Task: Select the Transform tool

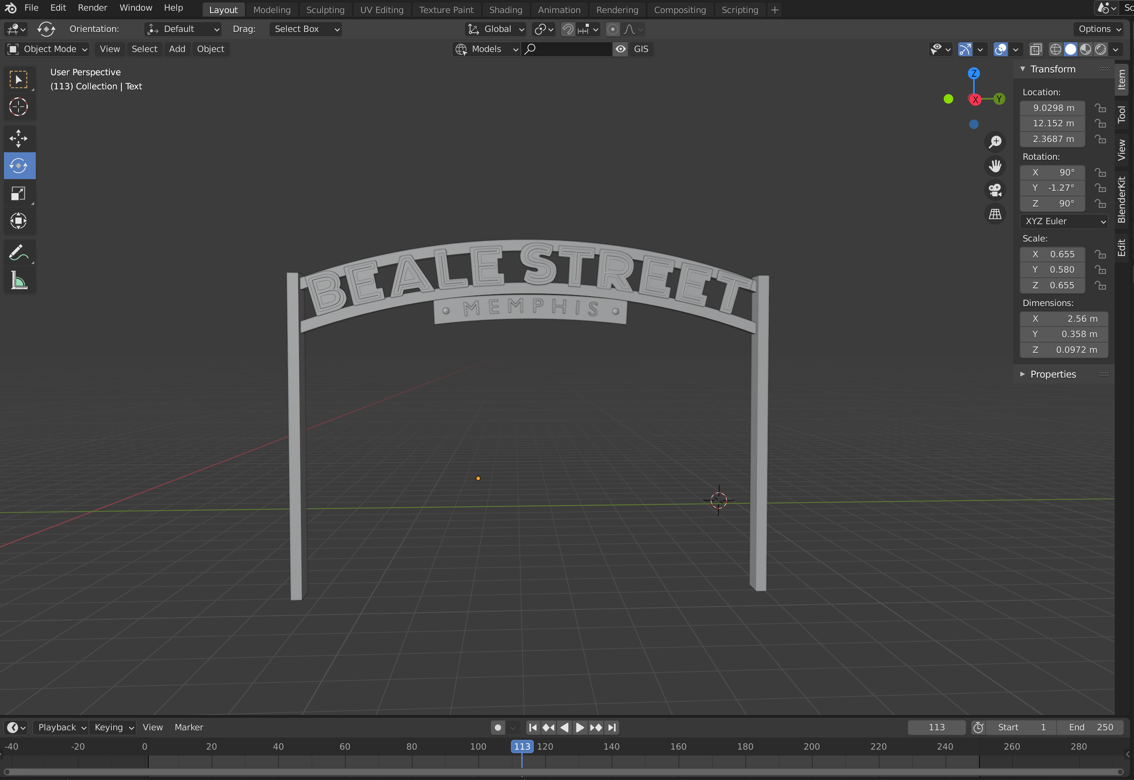Action: coord(19,221)
